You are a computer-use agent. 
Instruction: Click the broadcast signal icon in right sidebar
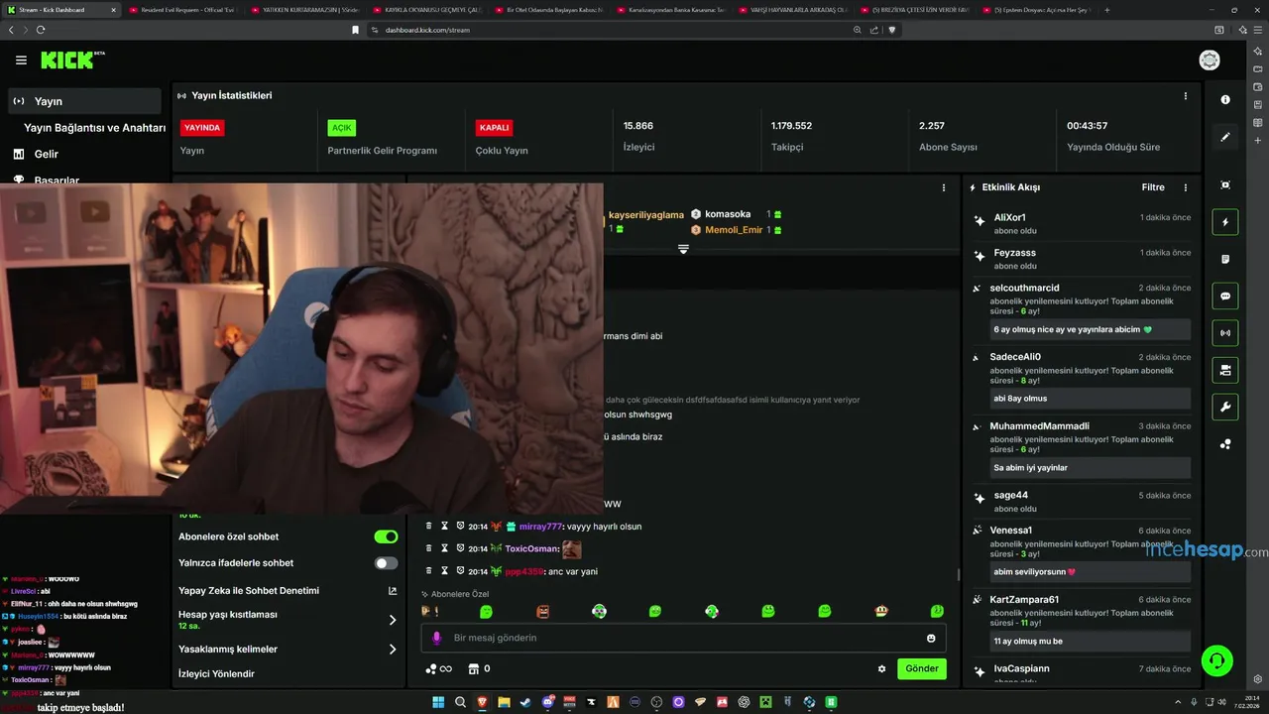click(1225, 333)
